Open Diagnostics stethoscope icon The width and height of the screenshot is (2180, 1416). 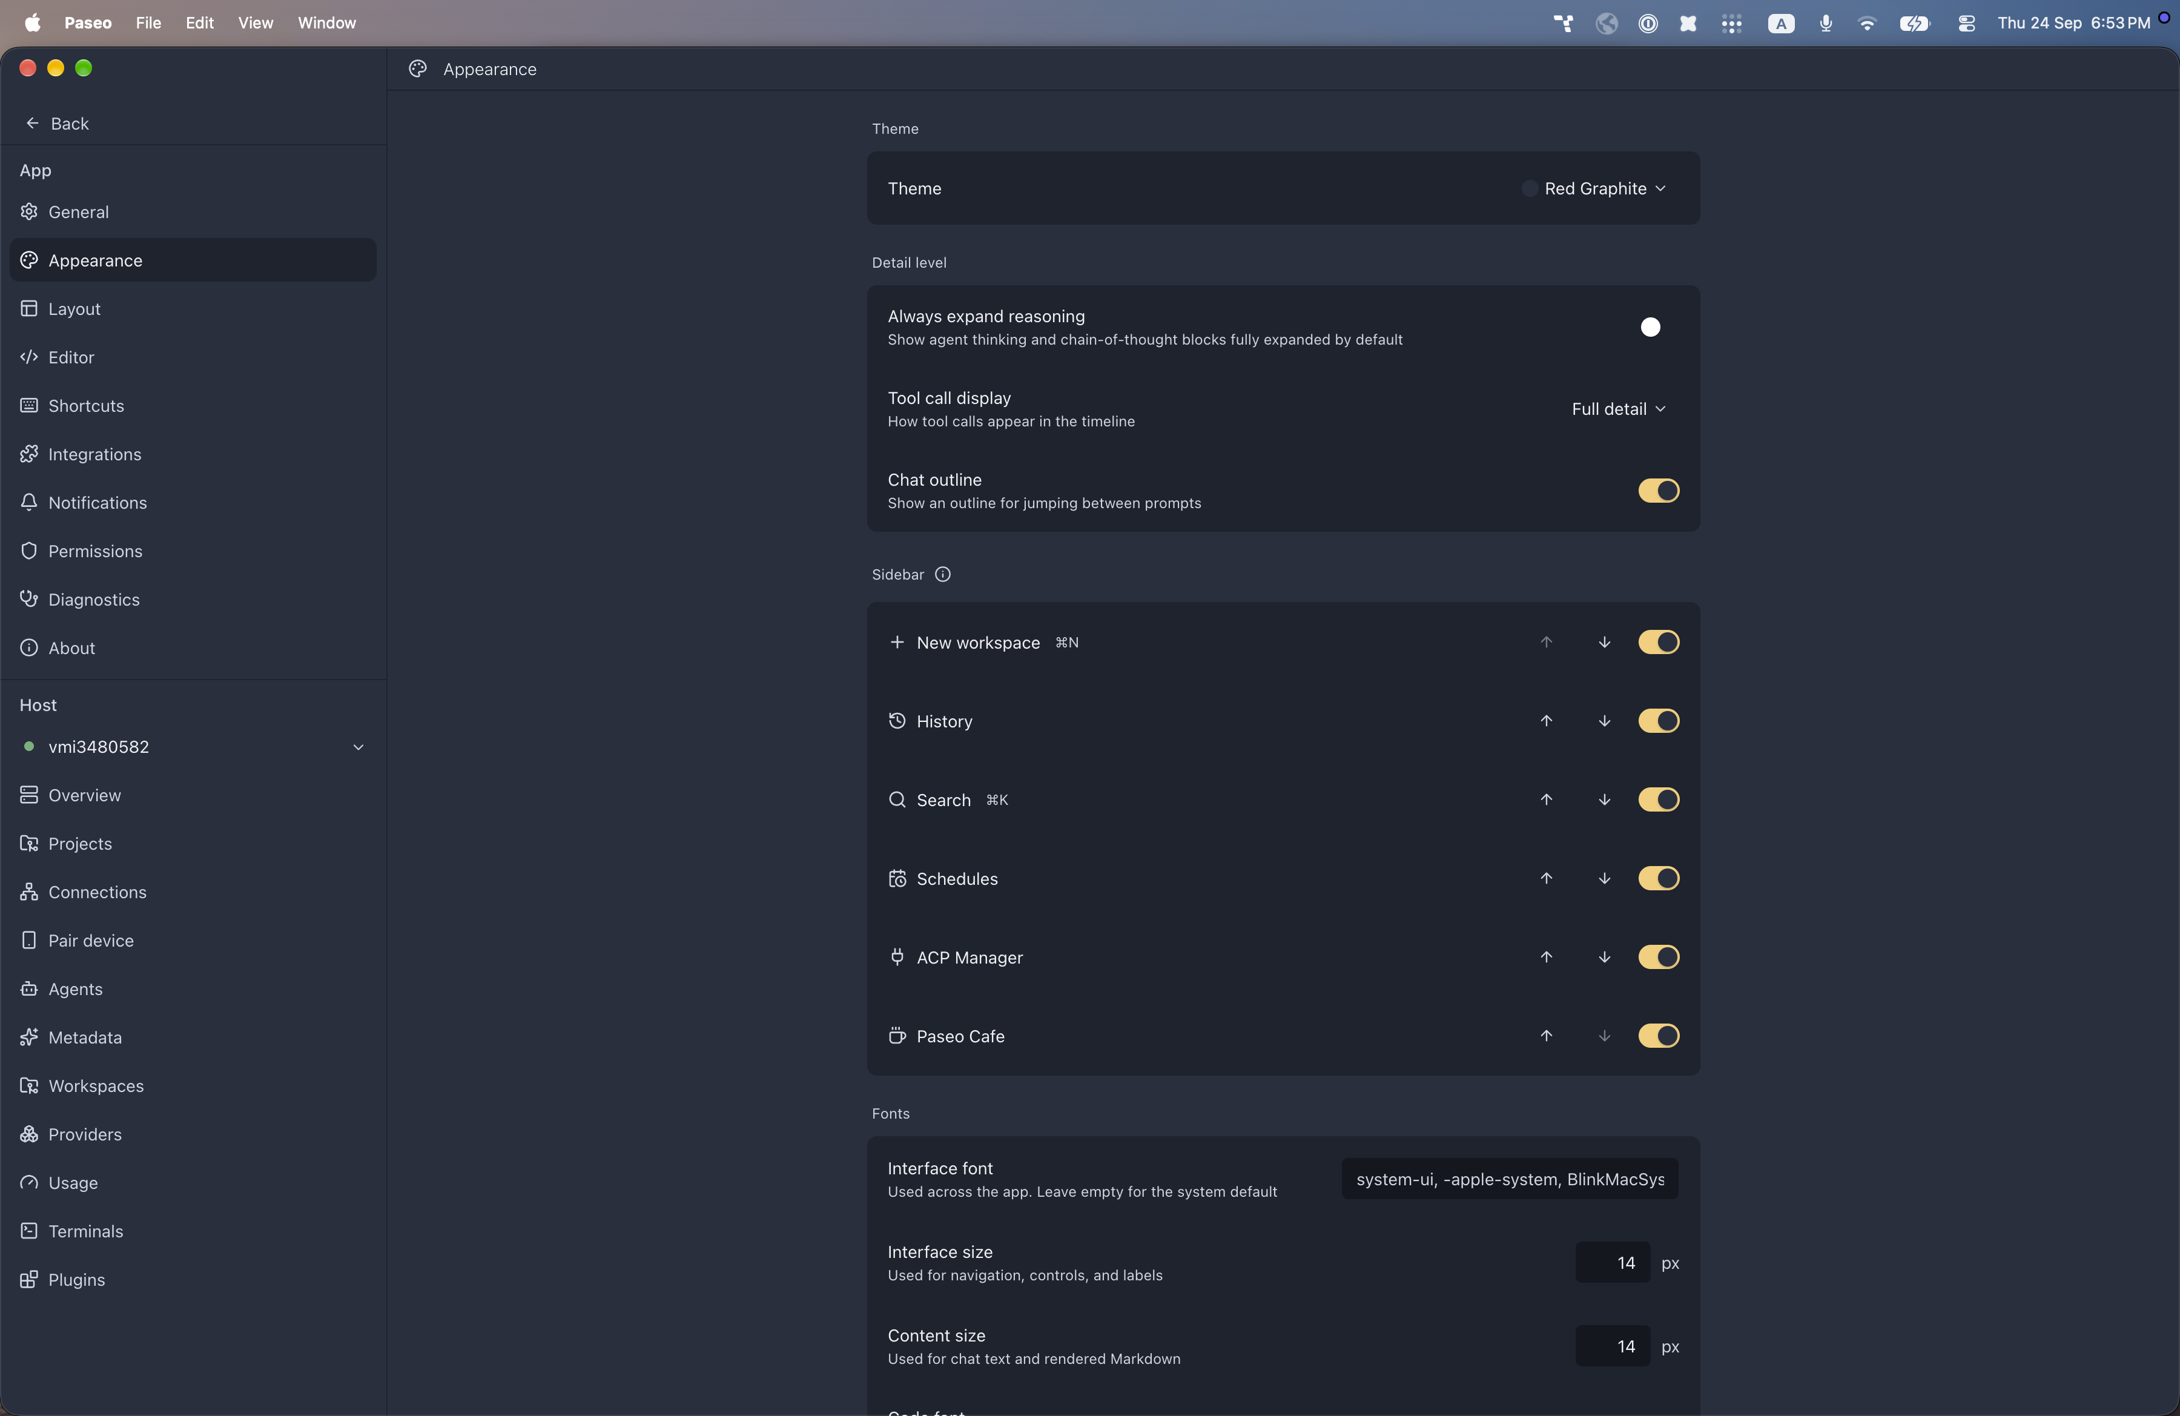(29, 599)
